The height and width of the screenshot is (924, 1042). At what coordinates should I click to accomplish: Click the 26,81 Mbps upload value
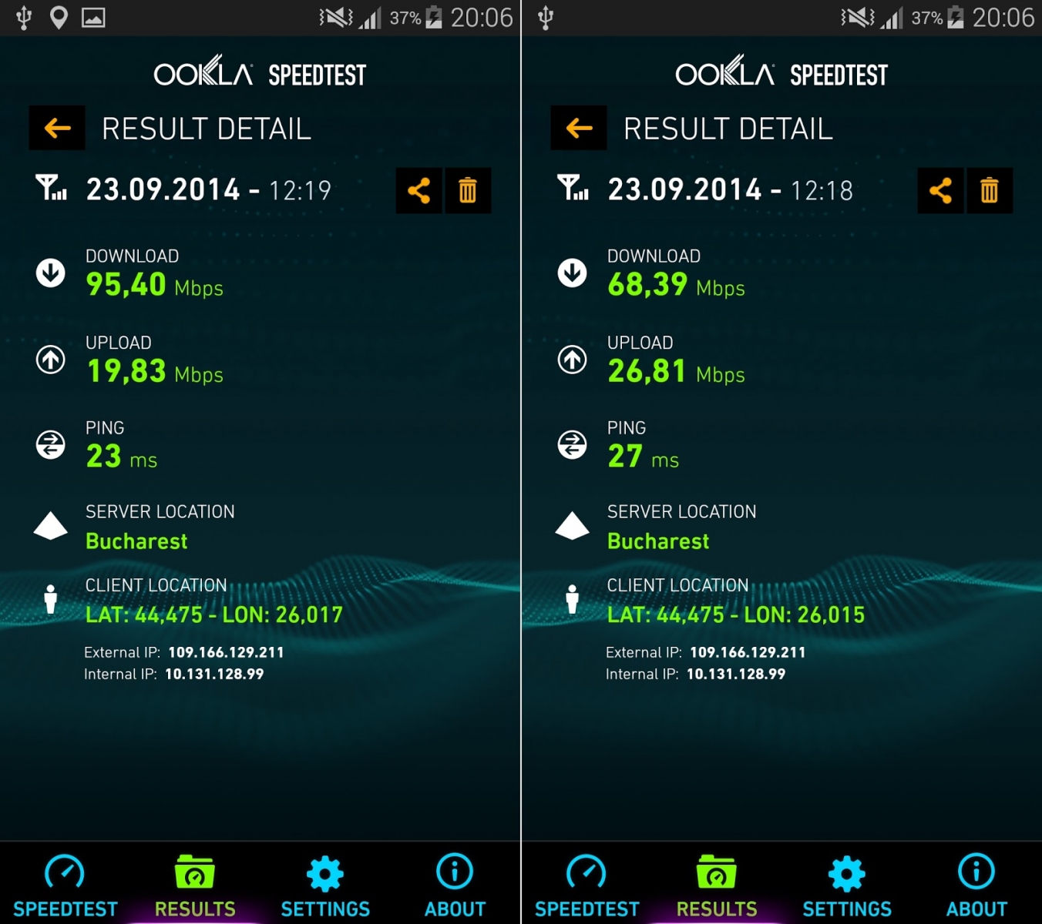pyautogui.click(x=676, y=371)
